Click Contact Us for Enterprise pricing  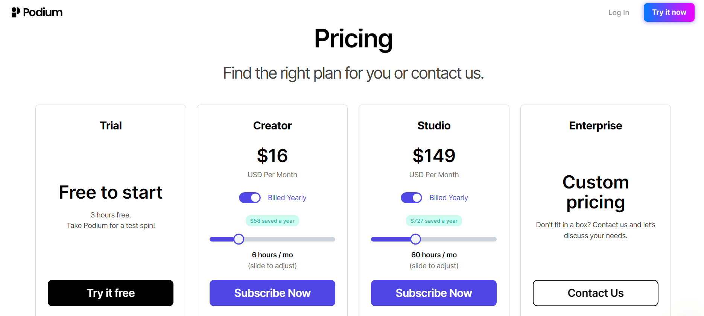[596, 293]
